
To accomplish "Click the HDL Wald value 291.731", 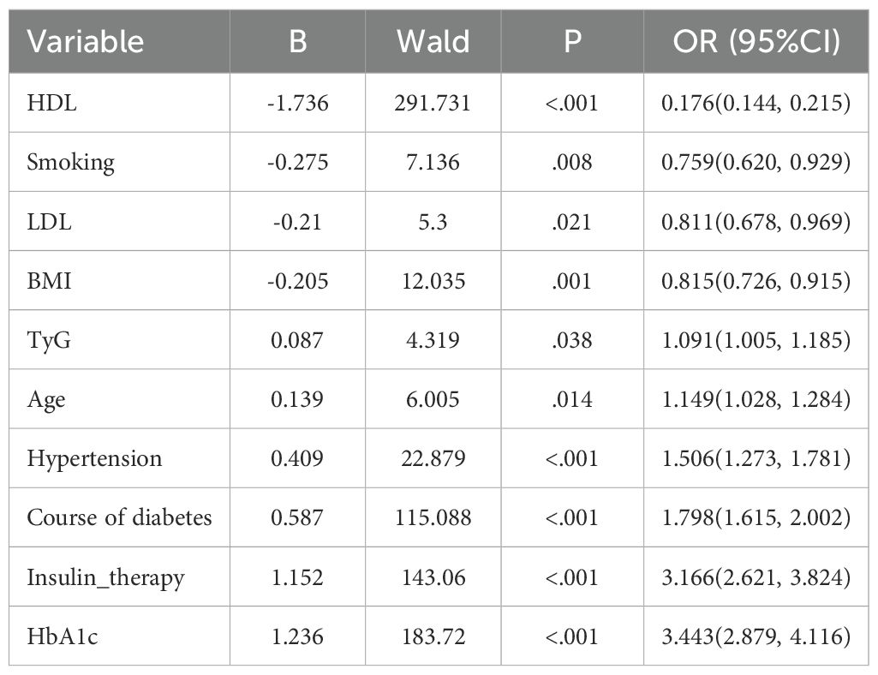I will (x=433, y=103).
